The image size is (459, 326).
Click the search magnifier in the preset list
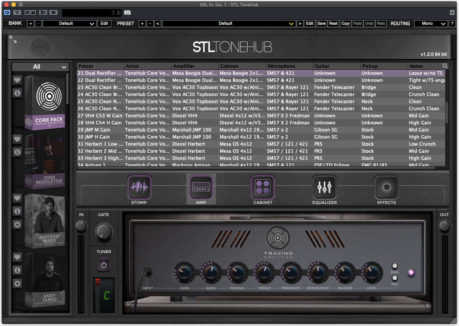445,66
